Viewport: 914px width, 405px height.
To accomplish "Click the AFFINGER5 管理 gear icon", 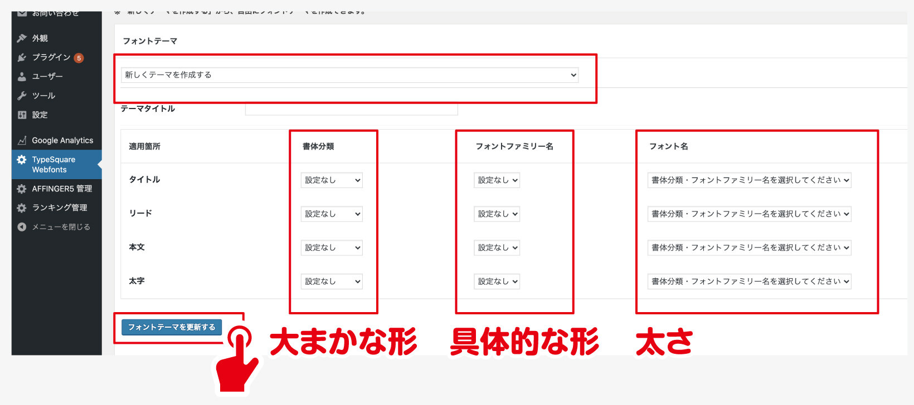I will point(22,189).
